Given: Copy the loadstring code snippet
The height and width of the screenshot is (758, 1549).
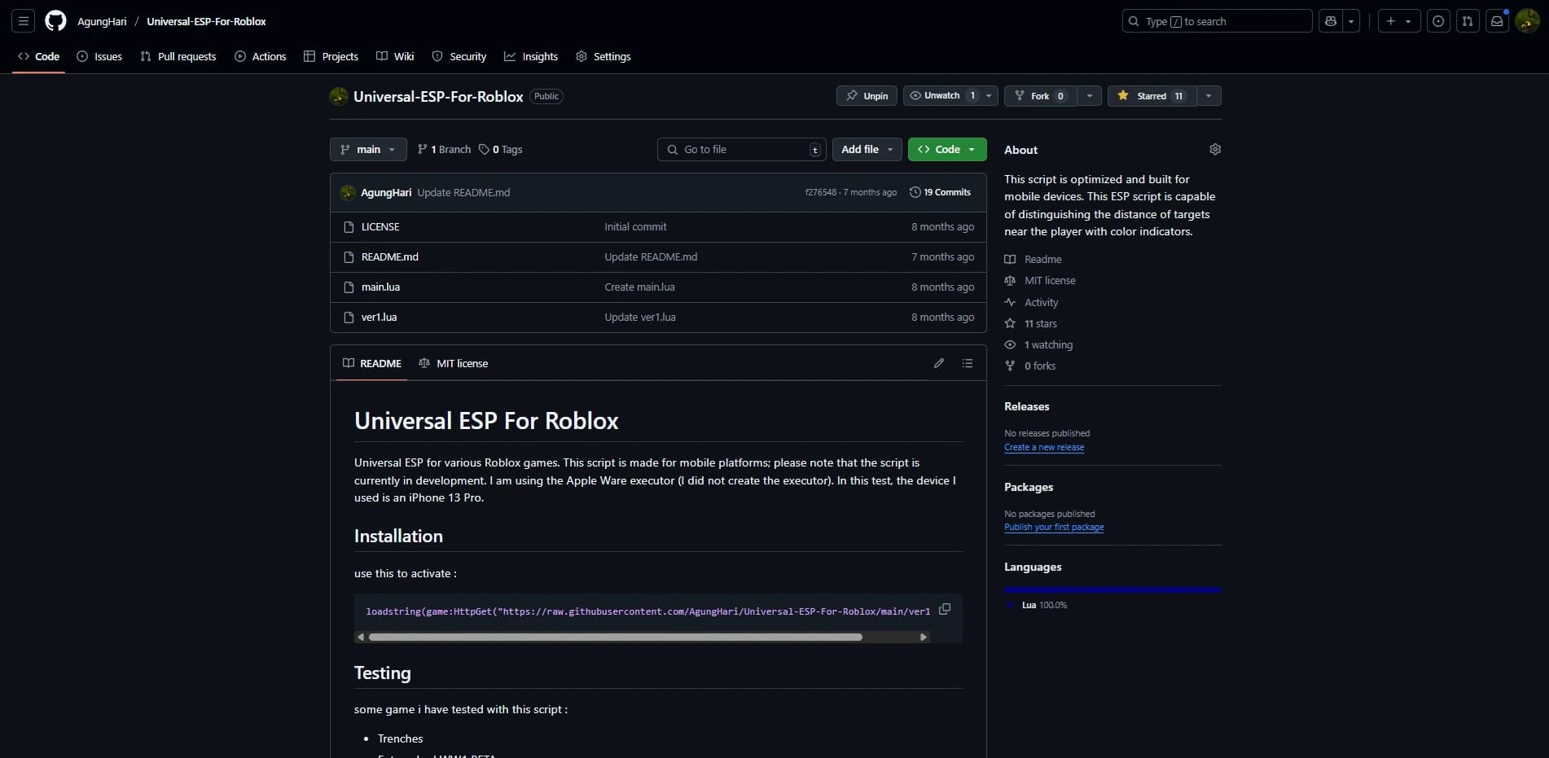Looking at the screenshot, I should (945, 609).
